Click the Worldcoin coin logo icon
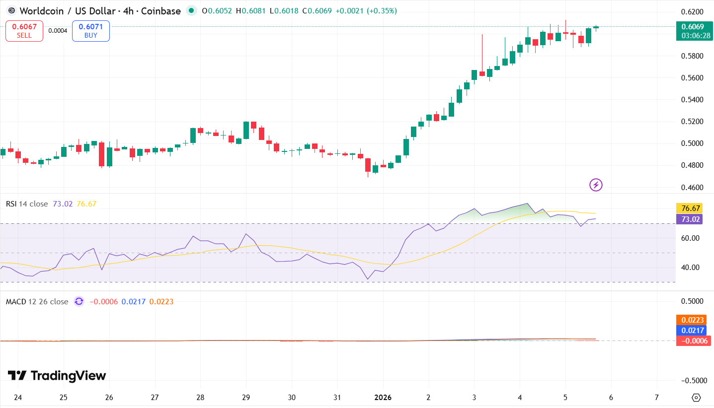 coord(11,10)
